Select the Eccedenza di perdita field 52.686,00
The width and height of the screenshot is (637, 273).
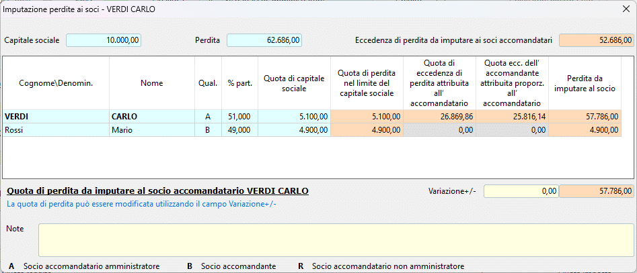click(597, 40)
